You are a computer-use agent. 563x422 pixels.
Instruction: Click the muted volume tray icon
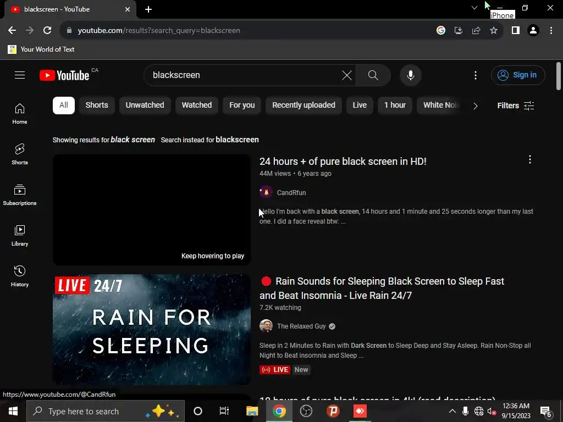[x=492, y=411]
